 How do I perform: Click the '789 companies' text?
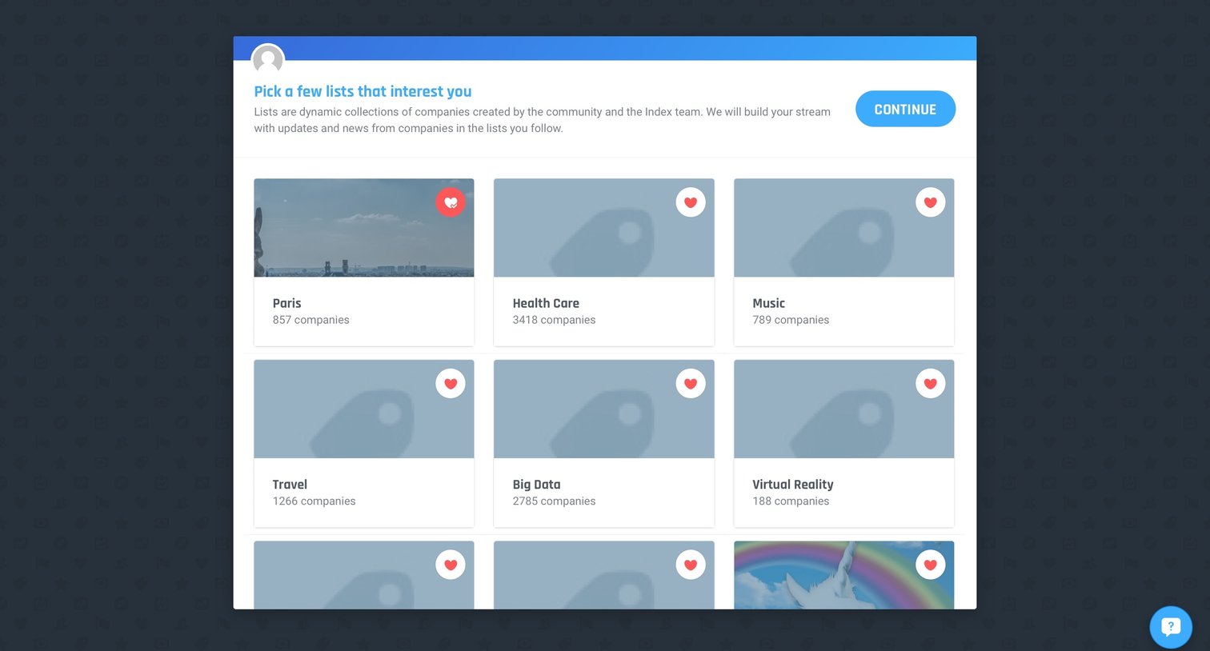(791, 320)
